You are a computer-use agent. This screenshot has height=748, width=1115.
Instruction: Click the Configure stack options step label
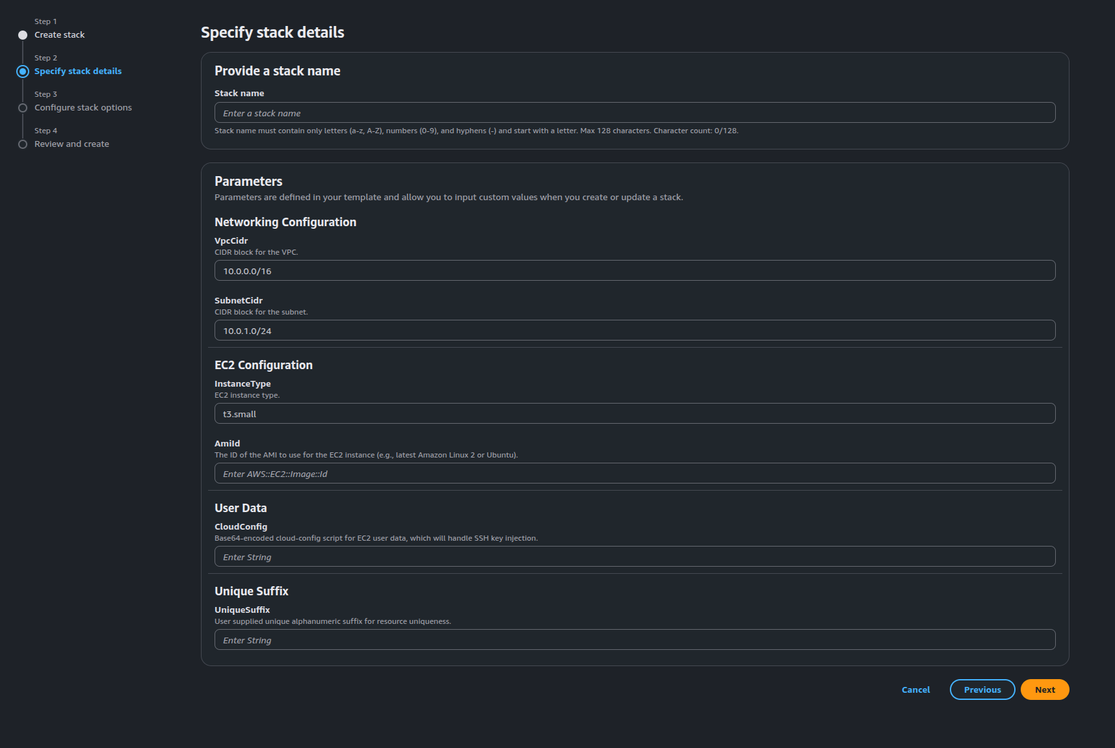(83, 107)
